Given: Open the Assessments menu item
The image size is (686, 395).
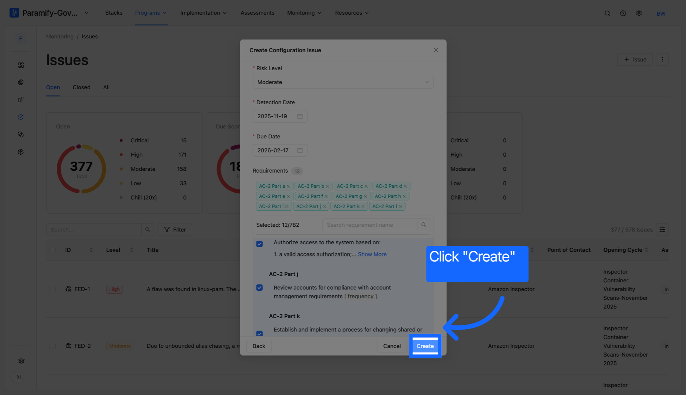Looking at the screenshot, I should [x=257, y=13].
